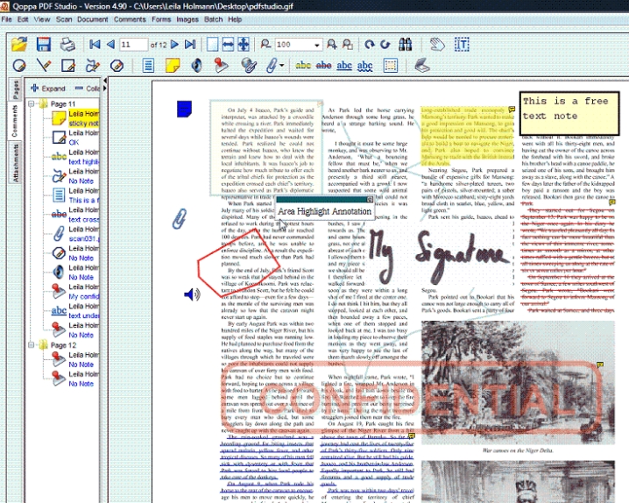Click the Open file folder icon
The image size is (629, 503).
[20, 45]
